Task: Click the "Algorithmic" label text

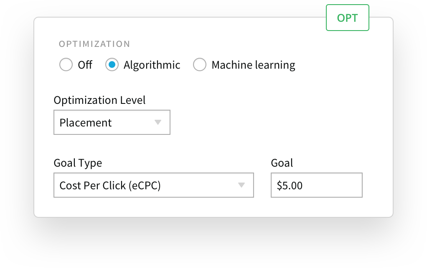Action: [152, 65]
